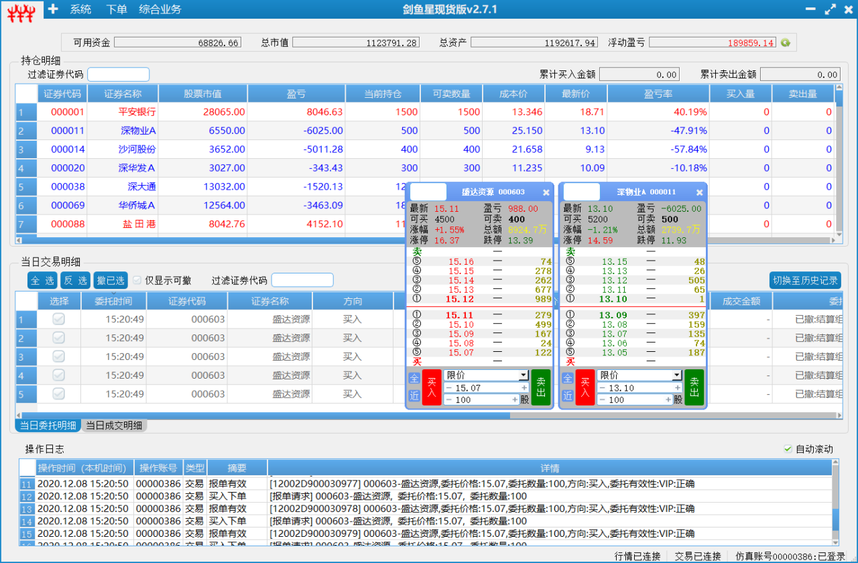Open the 综合业务 menu
Screen dimensions: 858x563
coord(160,9)
